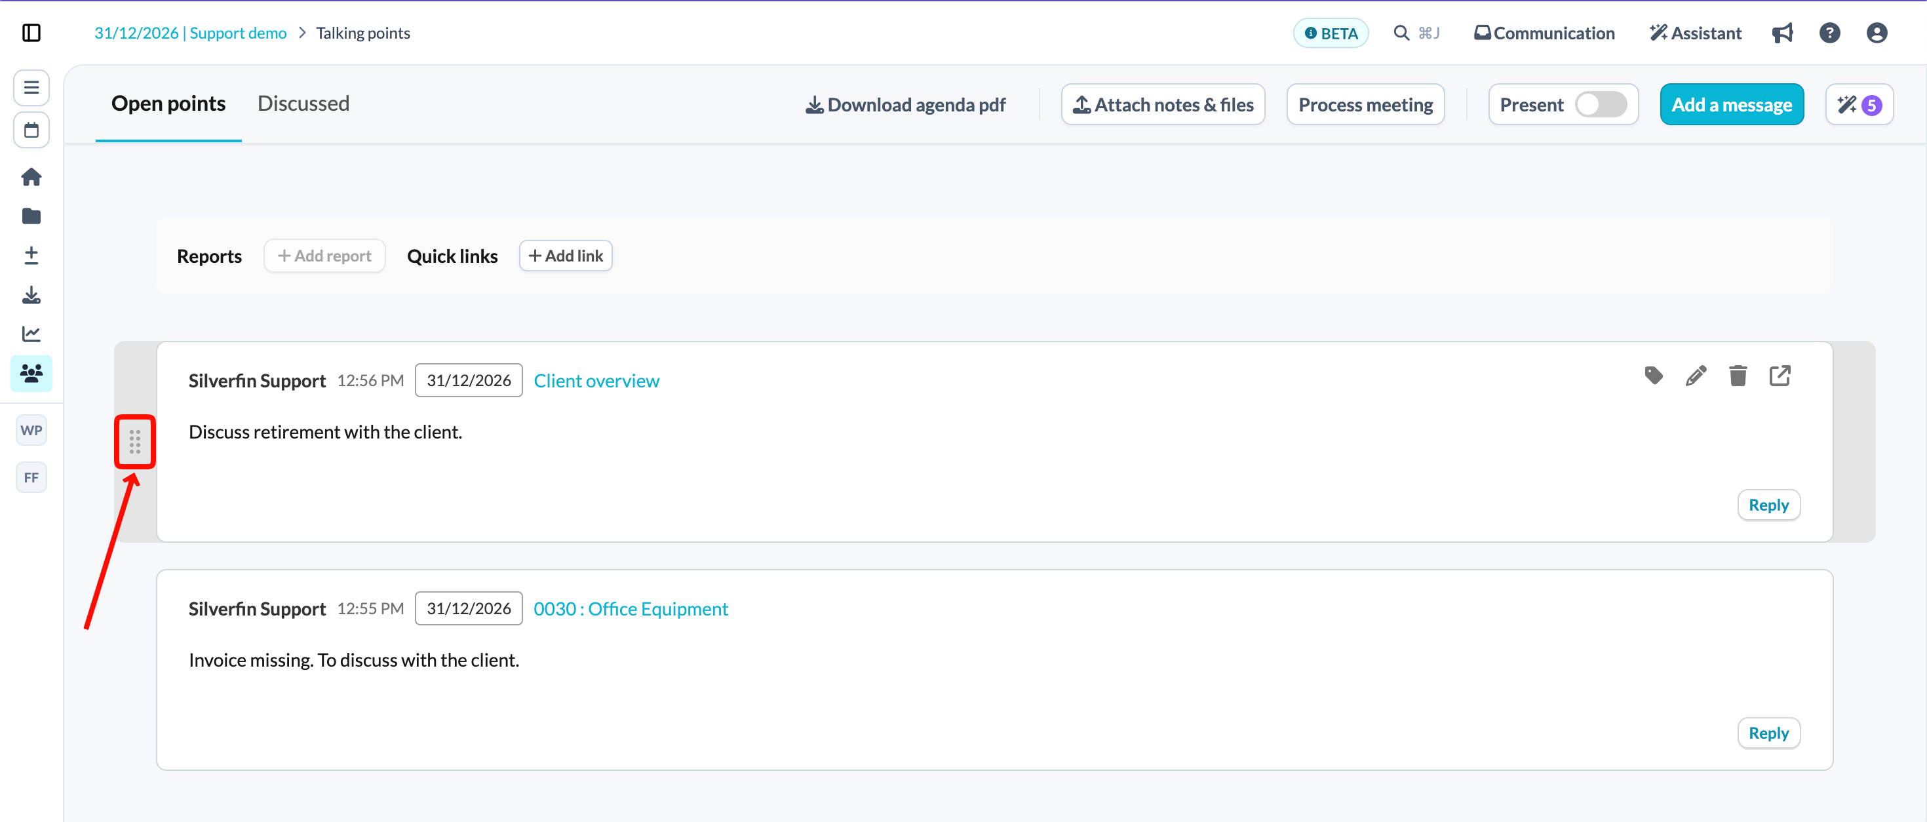
Task: Open the Client overview link
Action: click(596, 381)
